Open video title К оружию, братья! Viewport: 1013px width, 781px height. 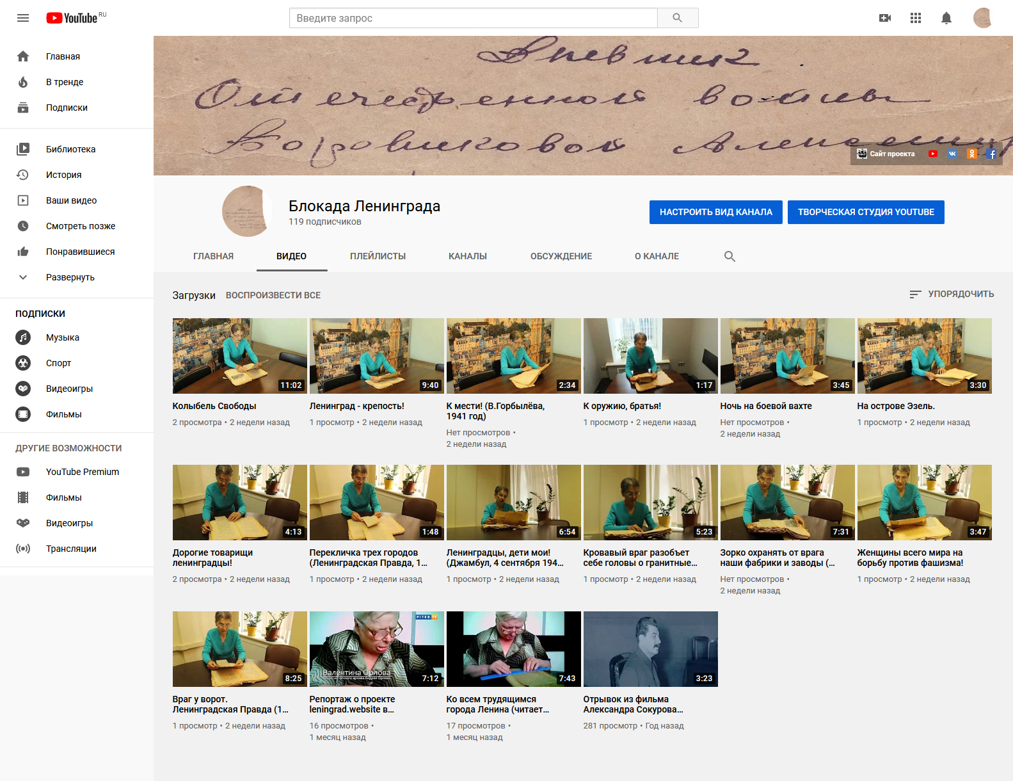pos(622,406)
